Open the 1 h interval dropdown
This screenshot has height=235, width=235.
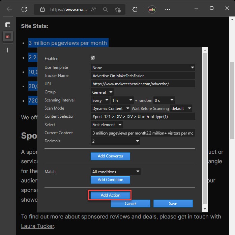(x=122, y=100)
